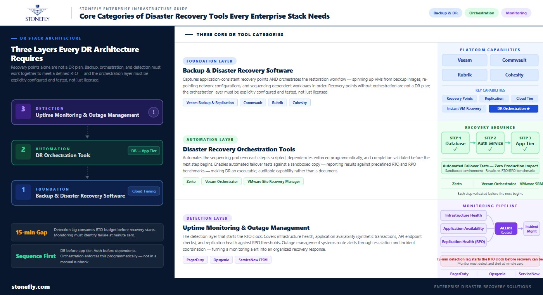Click the purple ALERT Routed box
Image resolution: width=543 pixels, height=295 pixels.
point(506,229)
